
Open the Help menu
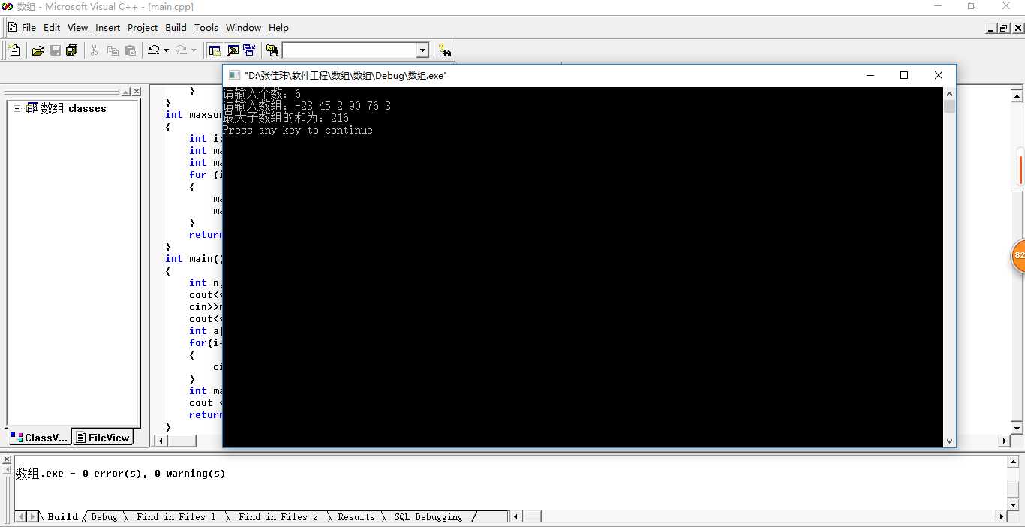click(278, 27)
